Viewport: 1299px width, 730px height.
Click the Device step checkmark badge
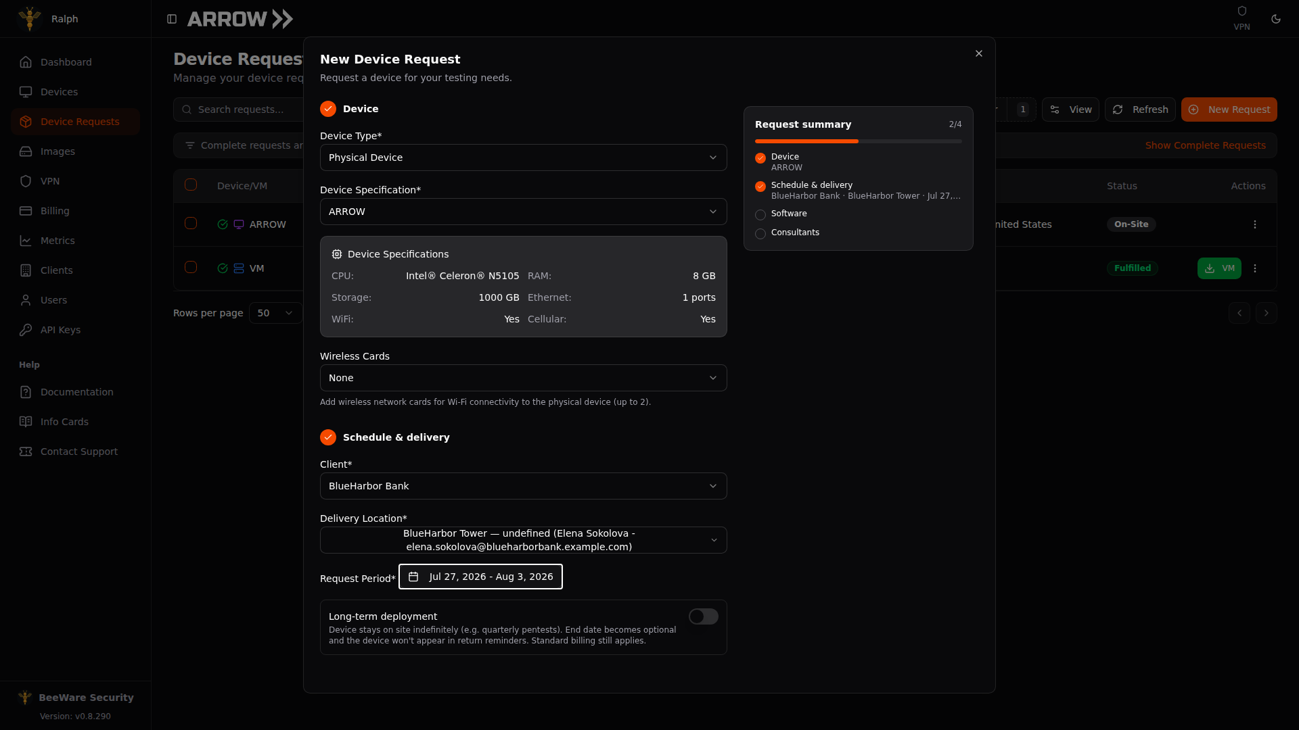pos(328,109)
